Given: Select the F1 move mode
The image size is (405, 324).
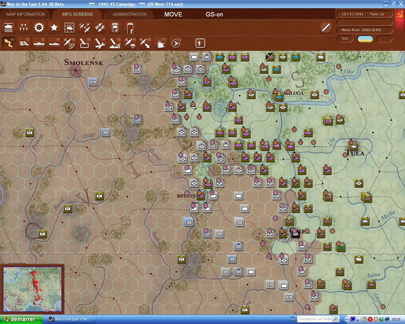Looking at the screenshot, I should [9, 43].
